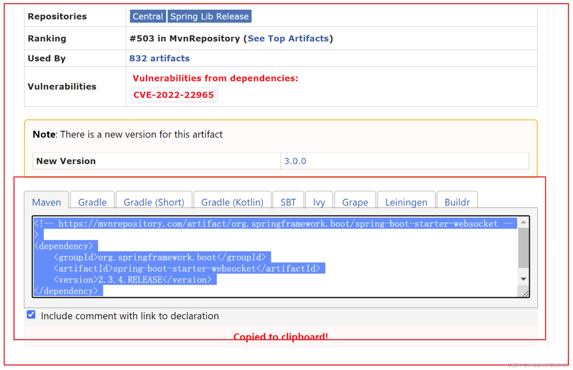Click the '#503 in MvnRepository' text
The height and width of the screenshot is (370, 573).
pyautogui.click(x=185, y=39)
